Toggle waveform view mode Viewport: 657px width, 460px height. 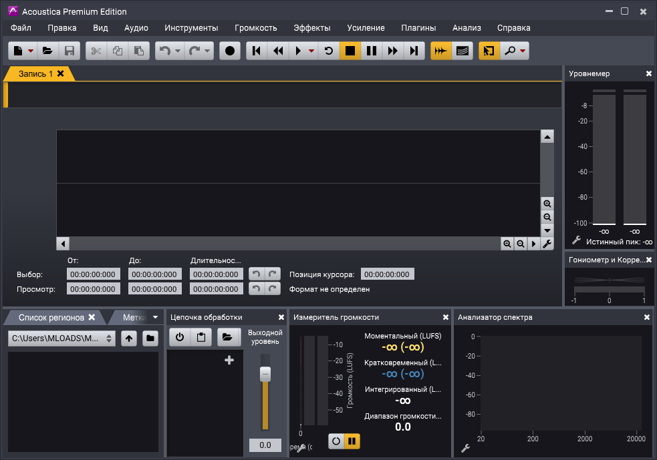(x=440, y=51)
